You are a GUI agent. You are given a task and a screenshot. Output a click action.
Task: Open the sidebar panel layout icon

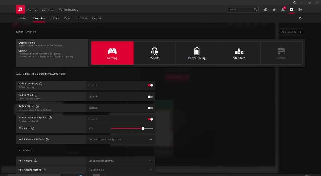[x=300, y=9]
